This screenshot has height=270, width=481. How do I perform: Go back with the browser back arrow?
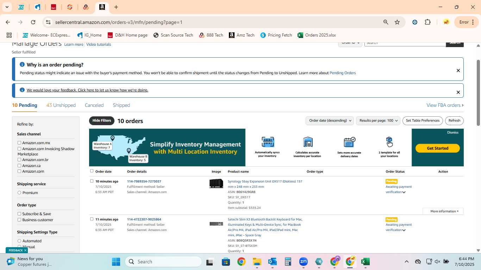pos(8,22)
